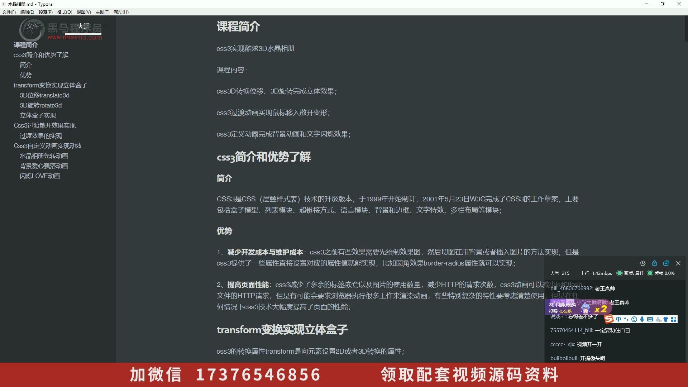
Task: Jump to 3D旋转rotate3d in outline
Action: click(41, 105)
